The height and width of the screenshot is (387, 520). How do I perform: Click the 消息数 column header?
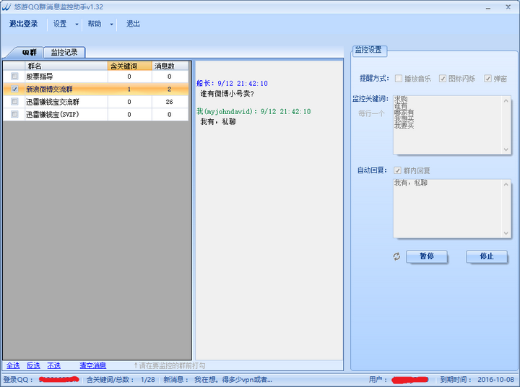click(170, 66)
